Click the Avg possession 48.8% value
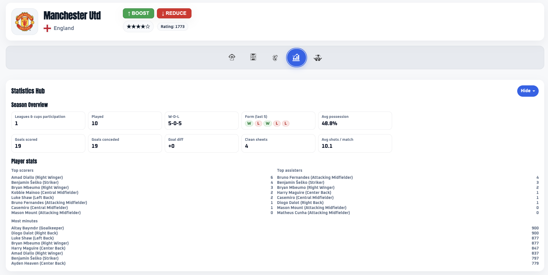This screenshot has height=275, width=548. [x=330, y=123]
